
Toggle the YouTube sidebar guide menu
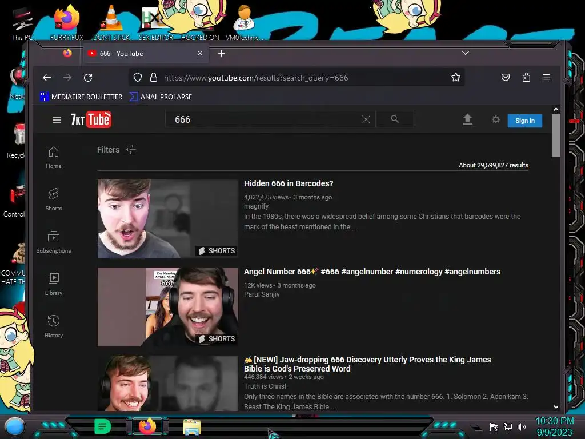pyautogui.click(x=57, y=120)
